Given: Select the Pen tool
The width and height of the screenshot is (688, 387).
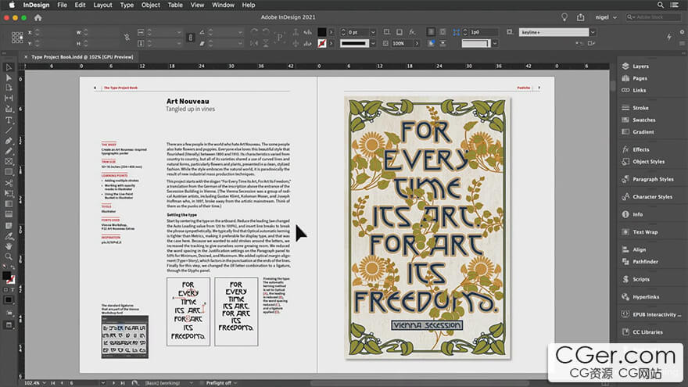Looking at the screenshot, I should click(x=9, y=141).
